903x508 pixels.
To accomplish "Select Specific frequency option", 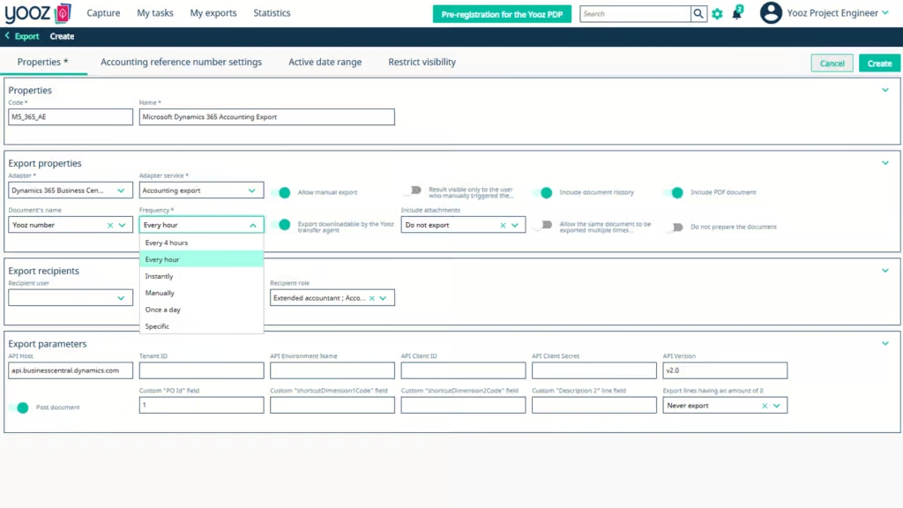I will [202, 326].
